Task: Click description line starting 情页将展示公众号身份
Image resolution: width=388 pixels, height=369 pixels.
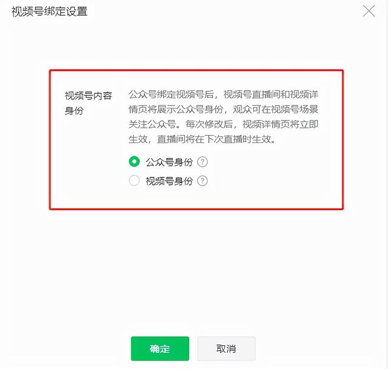Action: point(224,109)
